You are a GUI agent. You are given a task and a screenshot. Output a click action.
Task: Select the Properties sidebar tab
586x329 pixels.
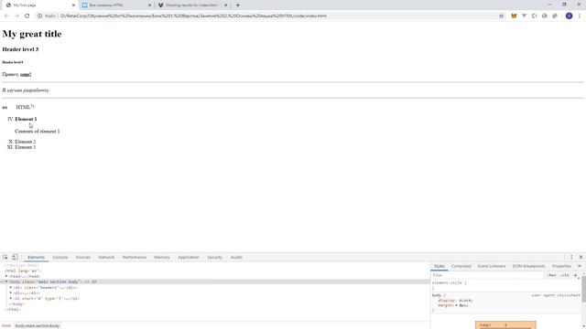coord(561,266)
